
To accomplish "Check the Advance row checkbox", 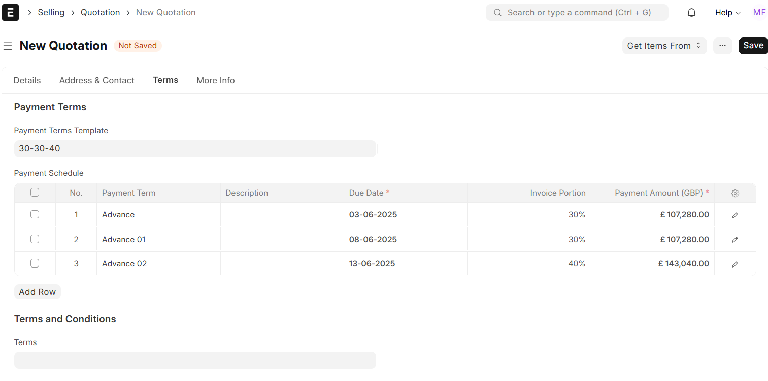I will pos(35,214).
